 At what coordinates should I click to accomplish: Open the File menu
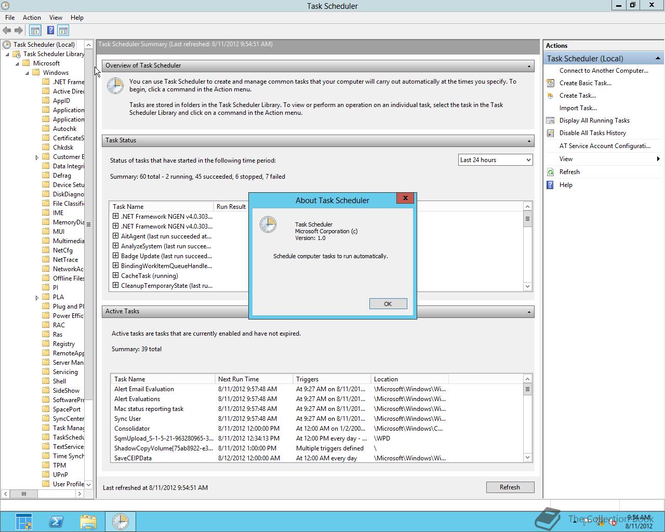(10, 18)
